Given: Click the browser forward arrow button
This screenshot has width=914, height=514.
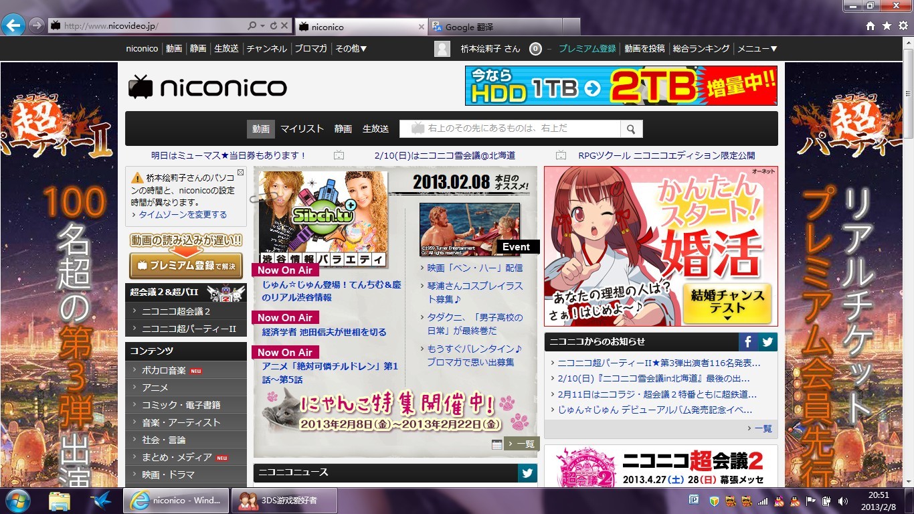Looking at the screenshot, I should click(36, 25).
